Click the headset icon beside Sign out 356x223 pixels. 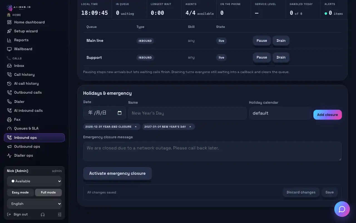coord(43,214)
